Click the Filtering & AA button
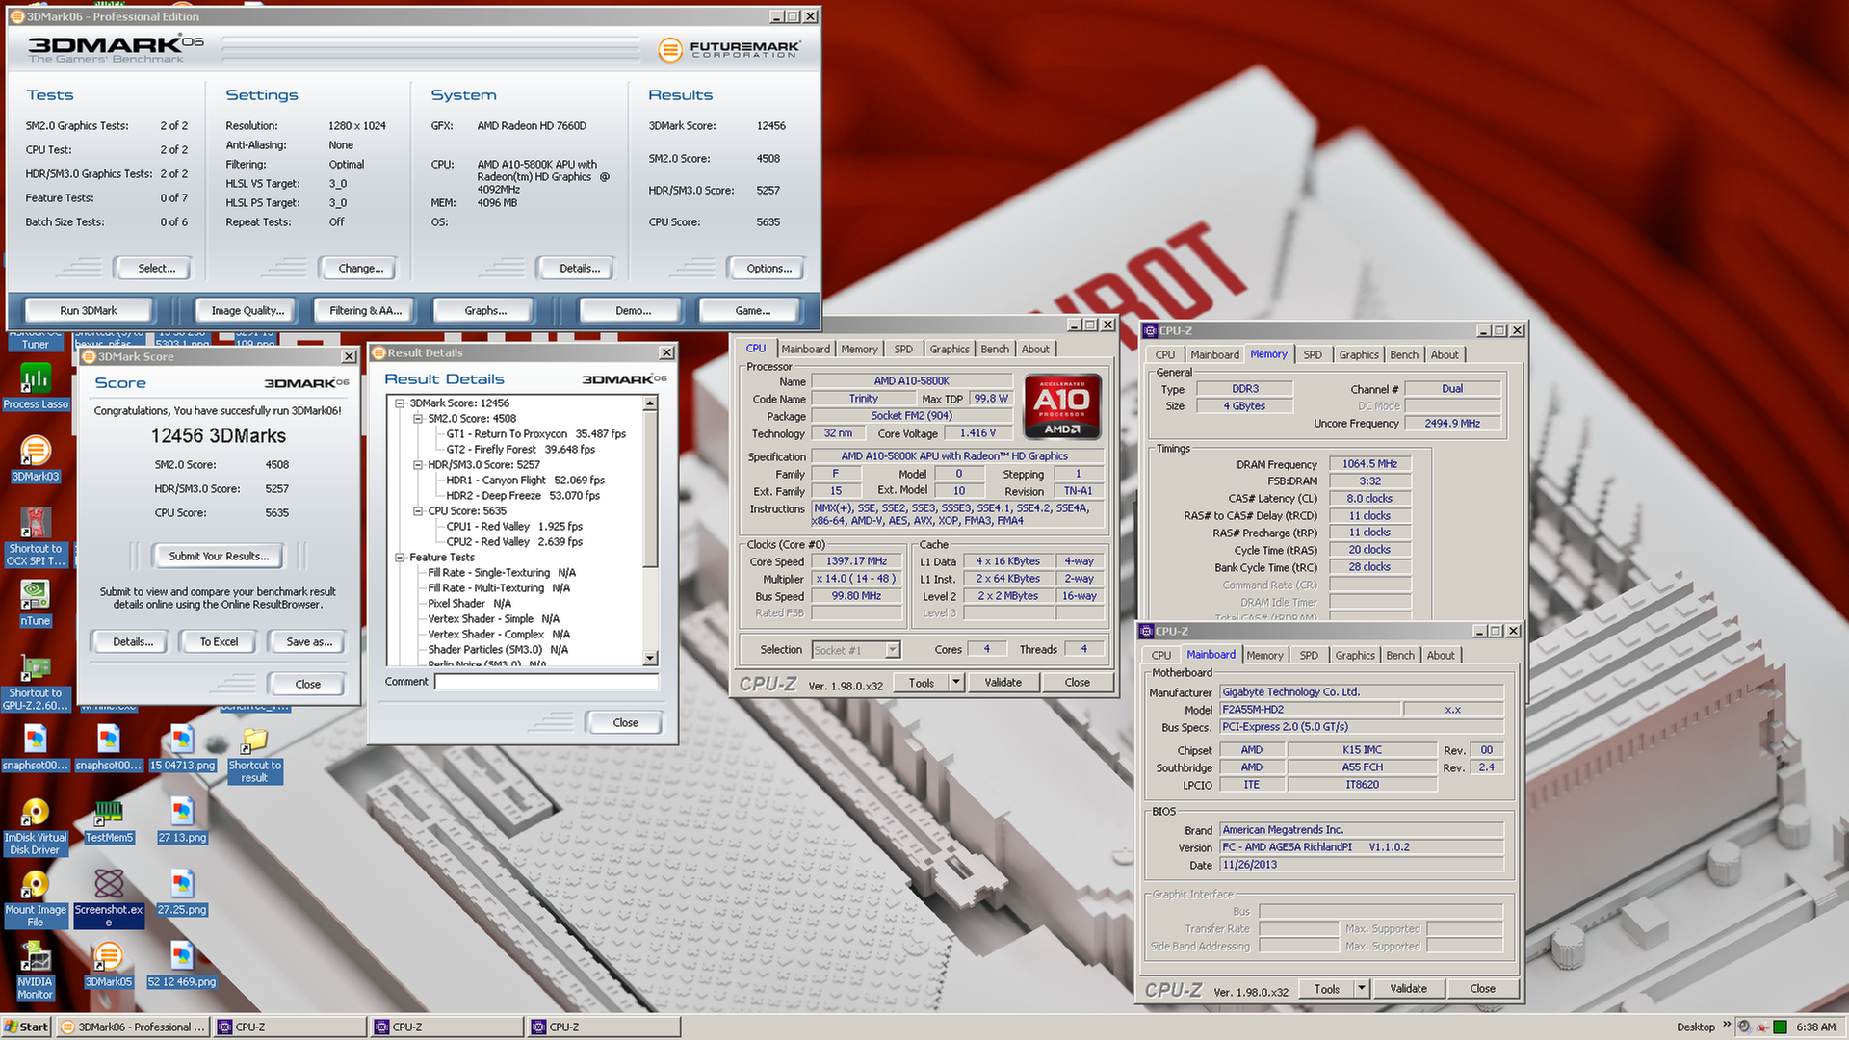The width and height of the screenshot is (1849, 1040). (x=365, y=311)
